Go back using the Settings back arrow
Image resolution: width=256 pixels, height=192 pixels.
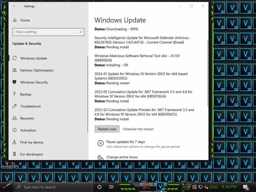(x=14, y=6)
